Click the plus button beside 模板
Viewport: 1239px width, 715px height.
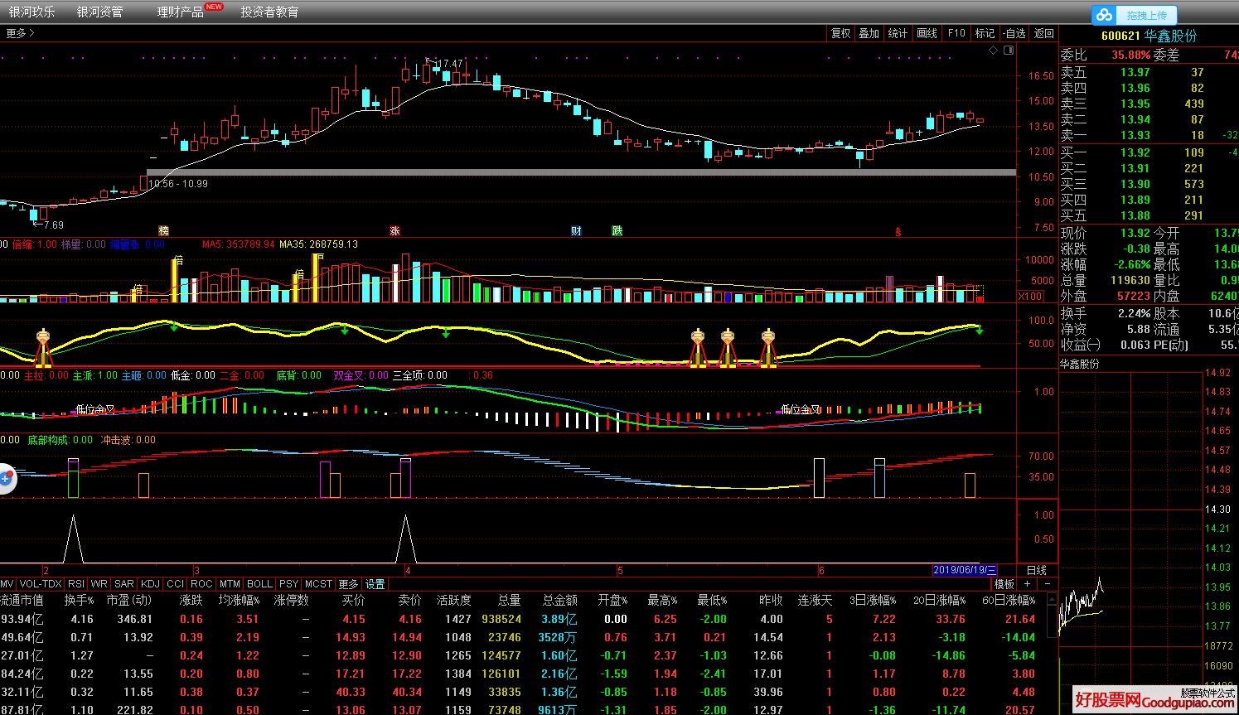pos(1026,584)
